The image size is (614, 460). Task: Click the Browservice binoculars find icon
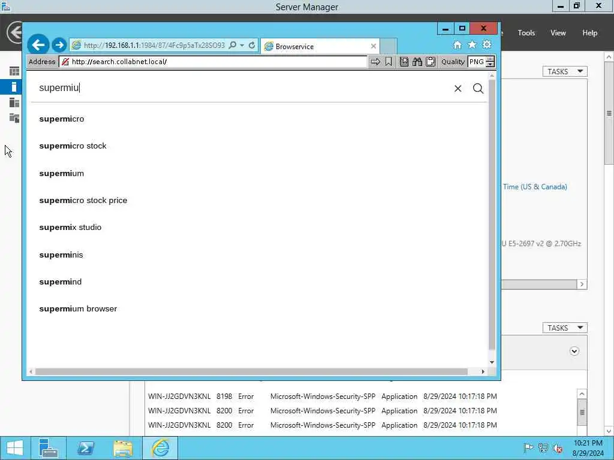click(x=417, y=62)
